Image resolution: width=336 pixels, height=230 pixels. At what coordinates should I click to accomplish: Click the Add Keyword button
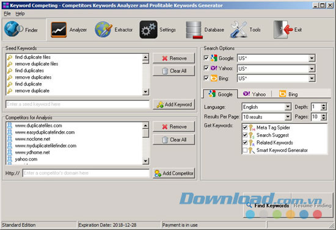[x=173, y=104]
